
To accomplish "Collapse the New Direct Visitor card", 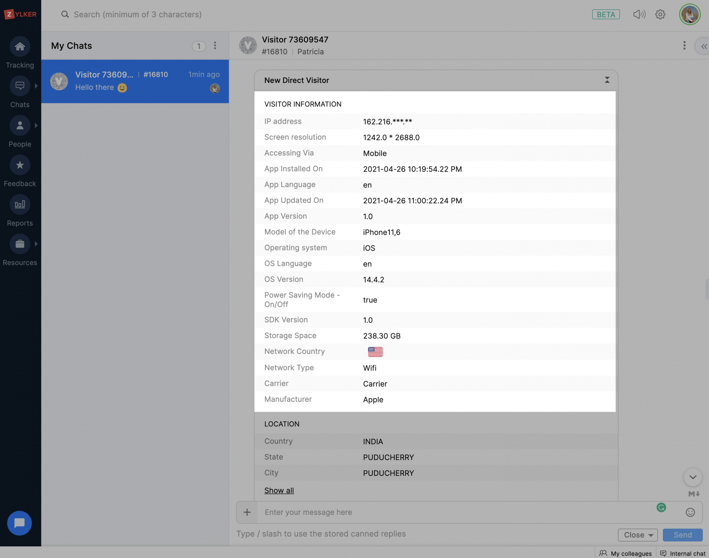I will (x=607, y=80).
